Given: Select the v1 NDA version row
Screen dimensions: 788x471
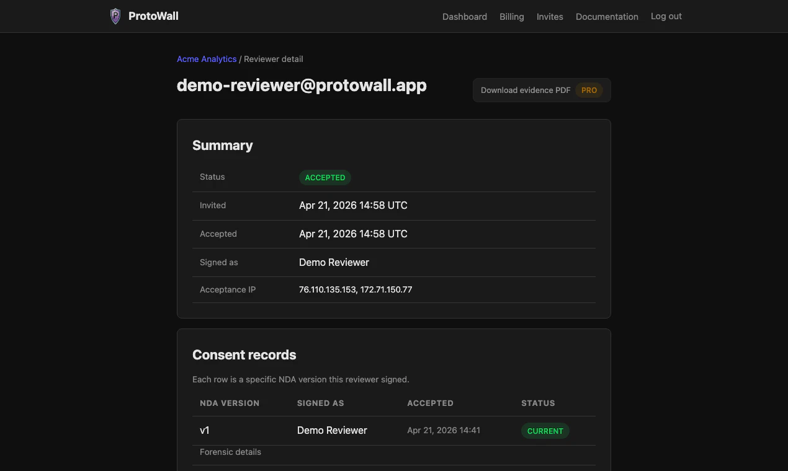Looking at the screenshot, I should (x=205, y=430).
